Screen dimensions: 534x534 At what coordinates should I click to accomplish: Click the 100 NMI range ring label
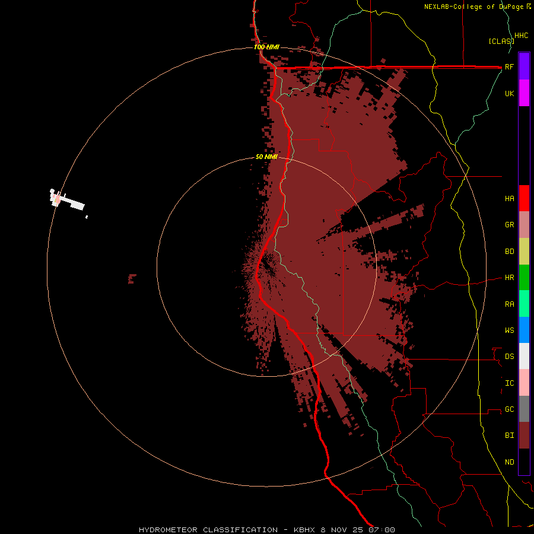[x=266, y=47]
